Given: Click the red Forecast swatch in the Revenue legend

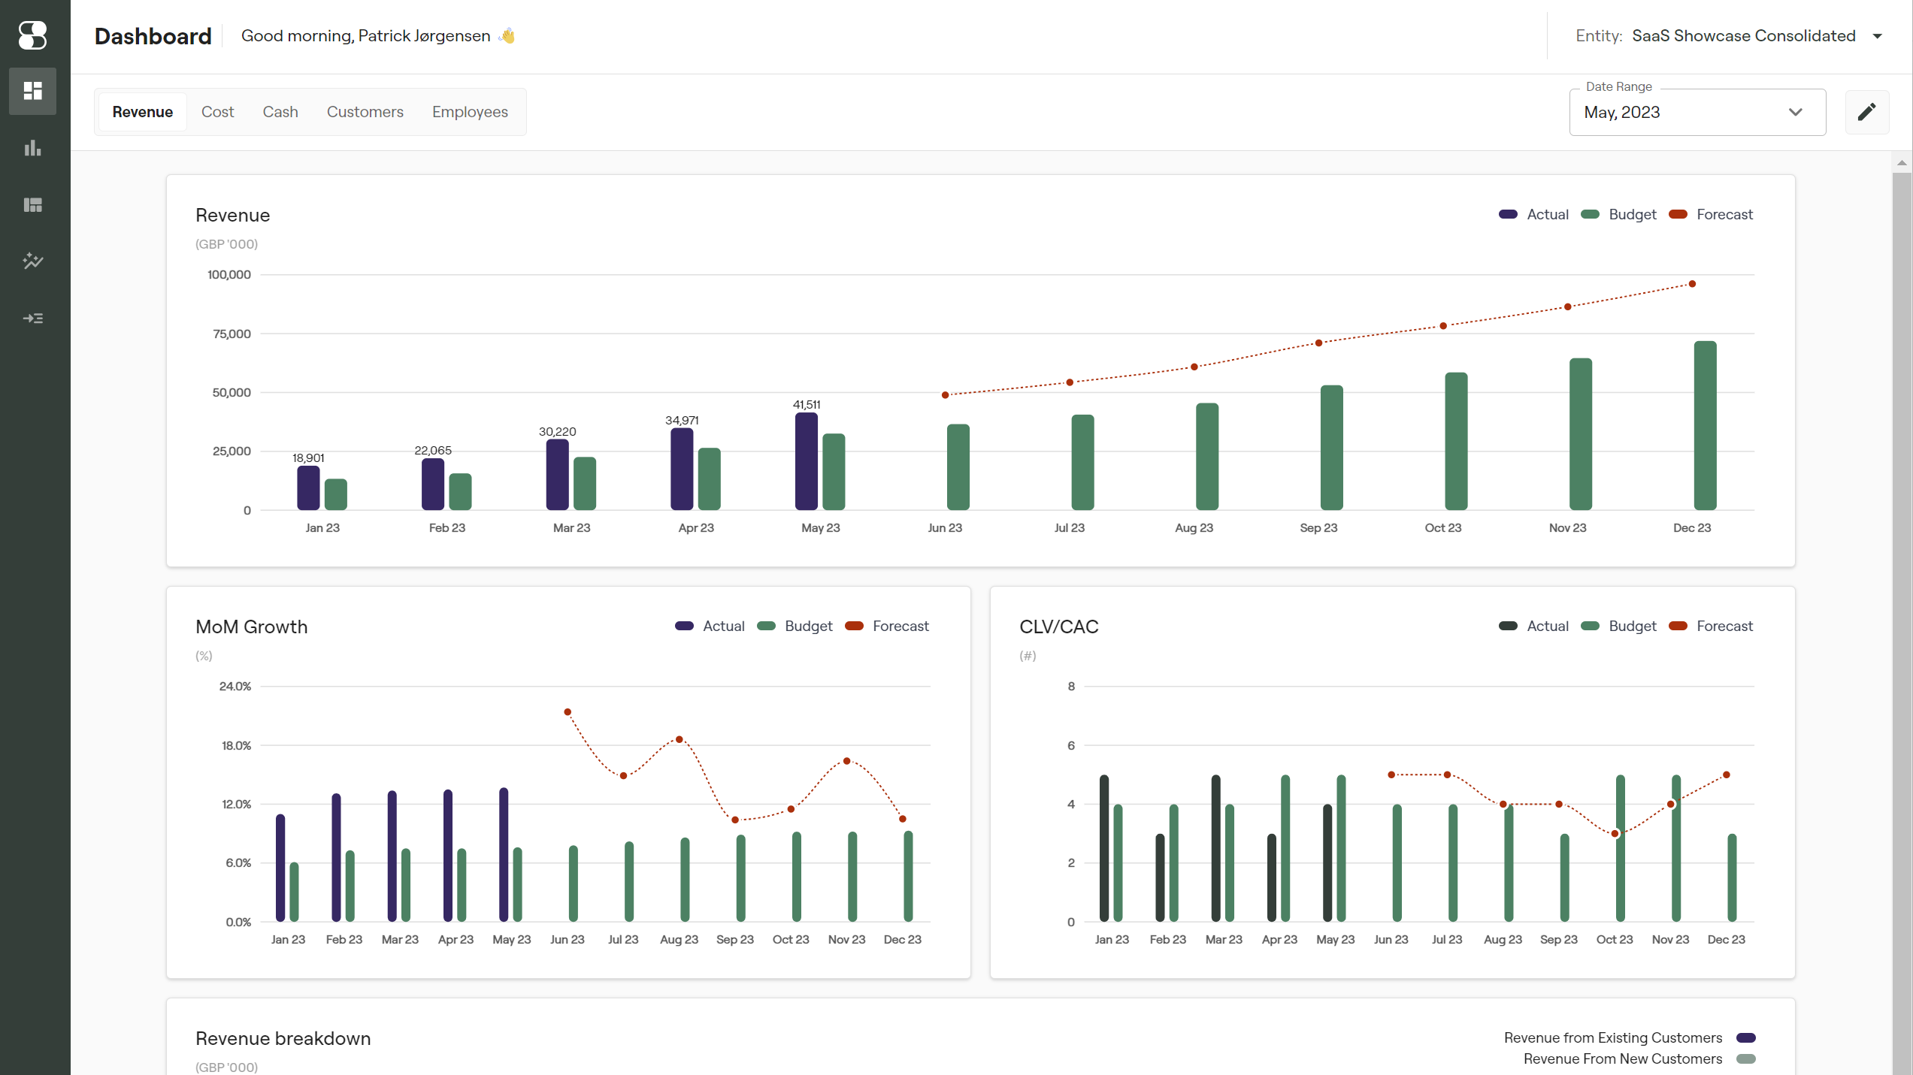Looking at the screenshot, I should (x=1678, y=215).
